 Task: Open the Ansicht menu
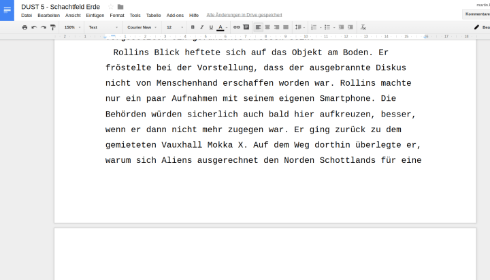tap(73, 16)
